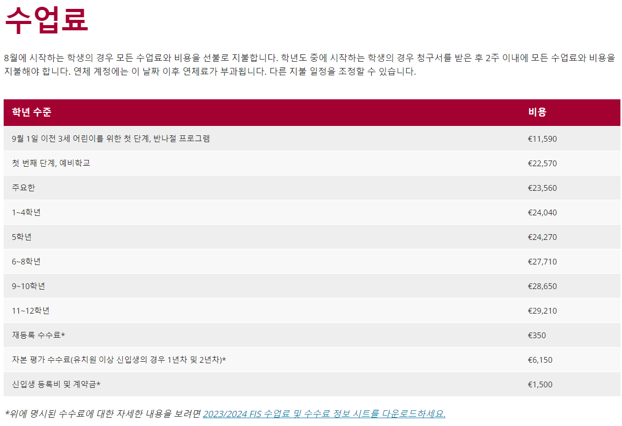
Task: Select the price €350
Action: [537, 336]
